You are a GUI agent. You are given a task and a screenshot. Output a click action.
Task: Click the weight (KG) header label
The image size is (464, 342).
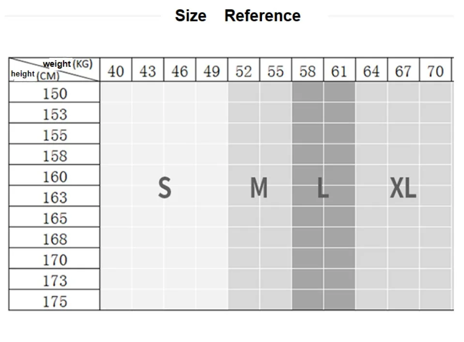tap(67, 64)
